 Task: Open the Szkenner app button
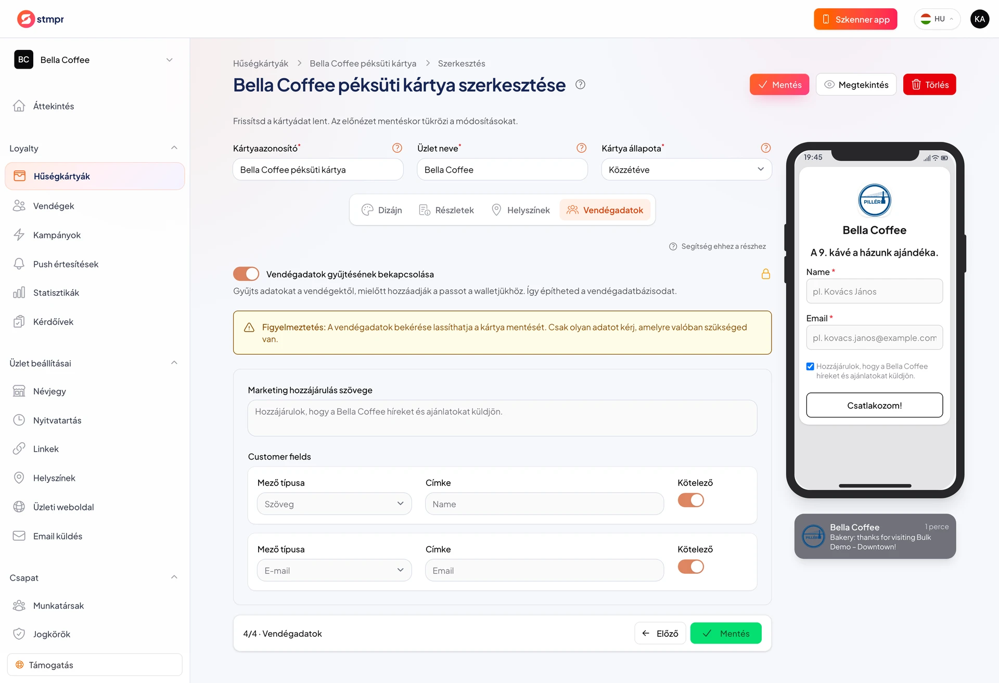click(x=855, y=19)
